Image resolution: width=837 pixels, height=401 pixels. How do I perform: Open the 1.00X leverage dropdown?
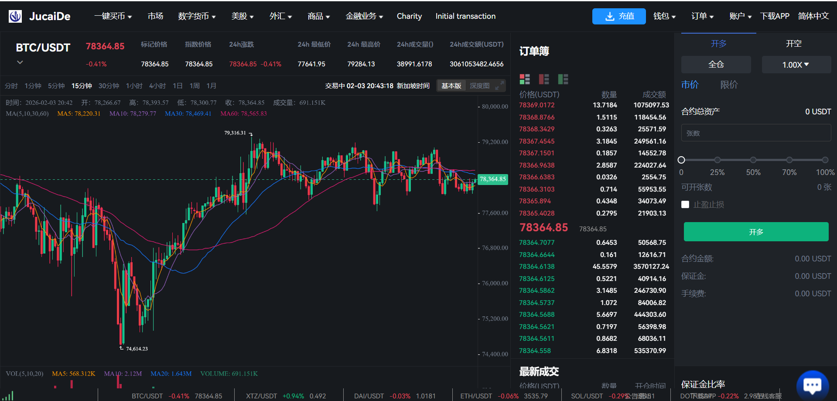coord(796,65)
